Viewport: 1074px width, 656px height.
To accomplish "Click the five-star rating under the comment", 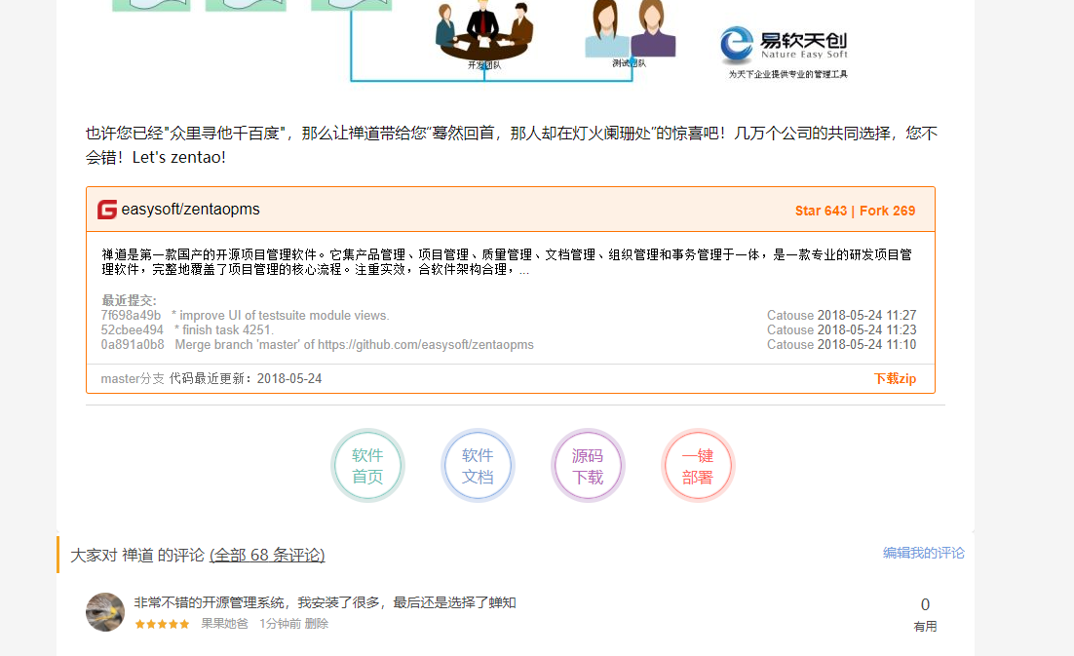I will click(x=163, y=624).
